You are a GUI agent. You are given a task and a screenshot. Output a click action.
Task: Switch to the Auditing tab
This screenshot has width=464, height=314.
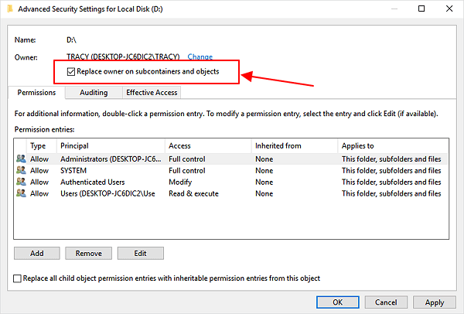coord(94,92)
